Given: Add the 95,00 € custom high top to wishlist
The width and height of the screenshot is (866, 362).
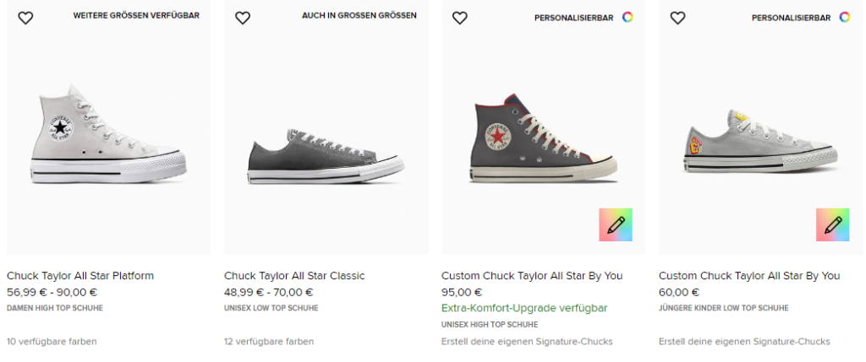Looking at the screenshot, I should (459, 18).
